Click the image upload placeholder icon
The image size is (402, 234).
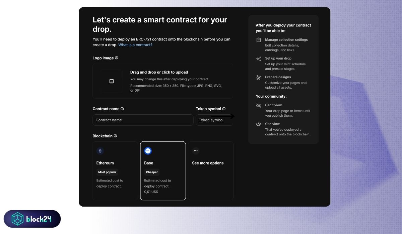pos(112,81)
